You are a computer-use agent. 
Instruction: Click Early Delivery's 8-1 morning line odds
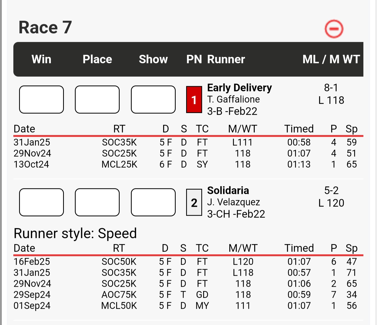(x=331, y=88)
